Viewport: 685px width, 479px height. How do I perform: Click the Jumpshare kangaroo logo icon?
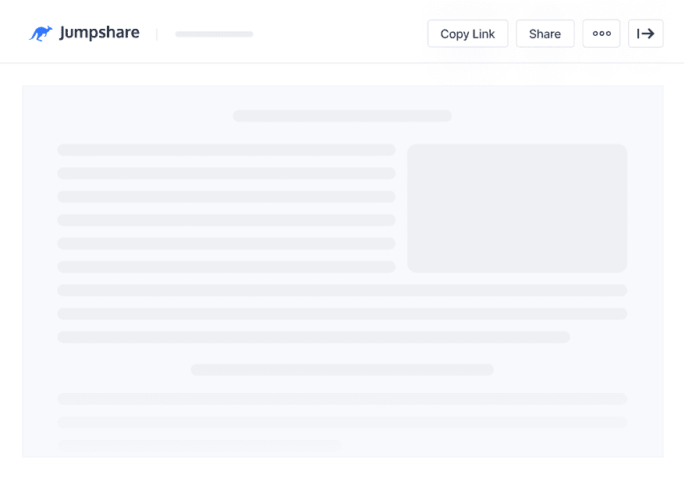(x=41, y=34)
